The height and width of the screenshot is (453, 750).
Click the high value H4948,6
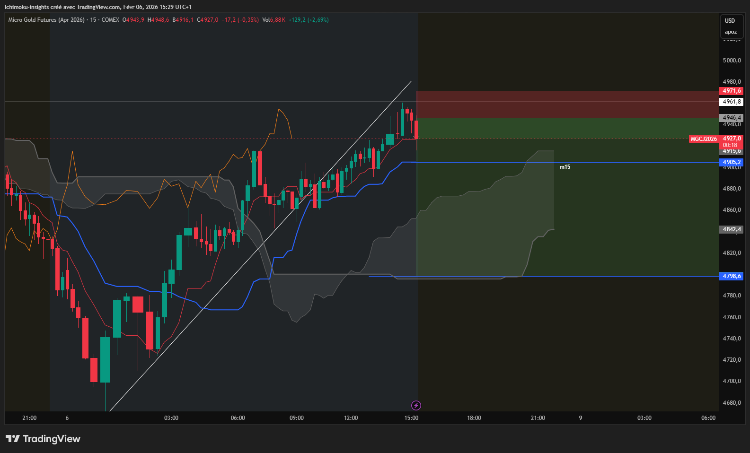158,20
